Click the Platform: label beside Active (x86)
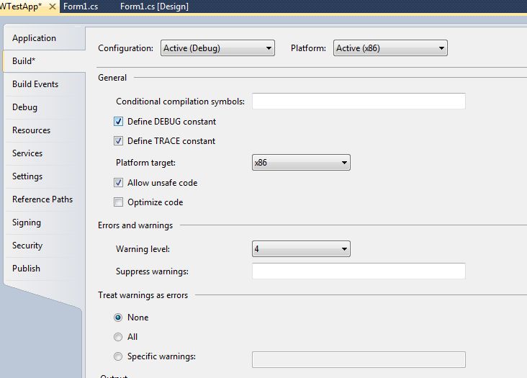527x378 pixels. pos(308,48)
